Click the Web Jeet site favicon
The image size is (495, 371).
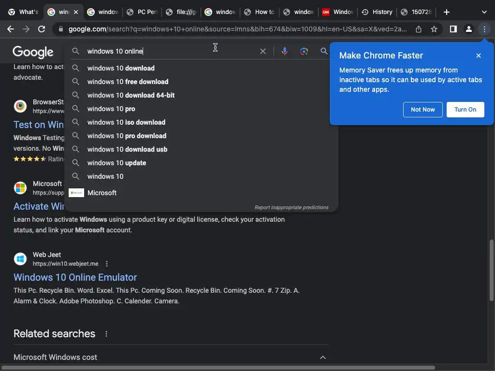coord(20,259)
